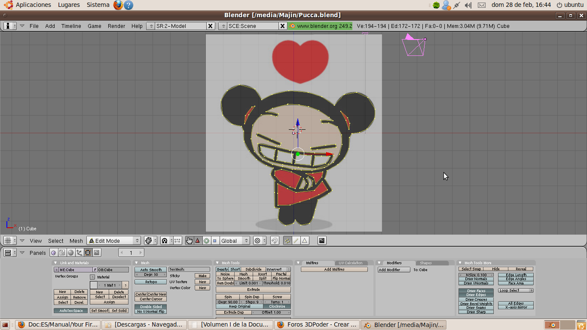Image resolution: width=587 pixels, height=330 pixels.
Task: Click the render preview image icon
Action: coord(322,241)
